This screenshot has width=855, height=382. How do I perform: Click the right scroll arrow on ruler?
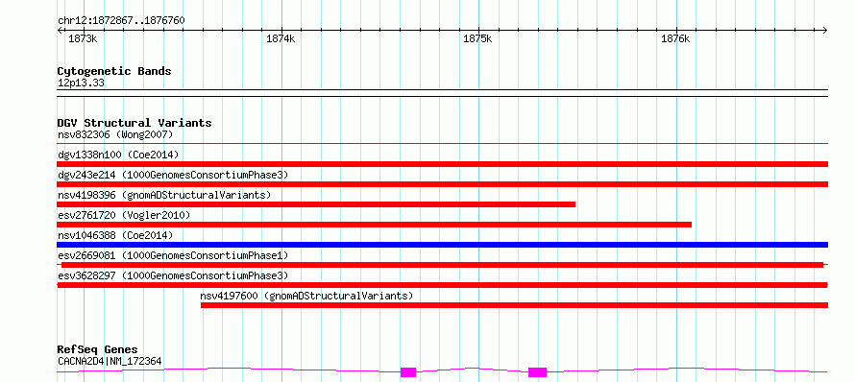coord(825,30)
